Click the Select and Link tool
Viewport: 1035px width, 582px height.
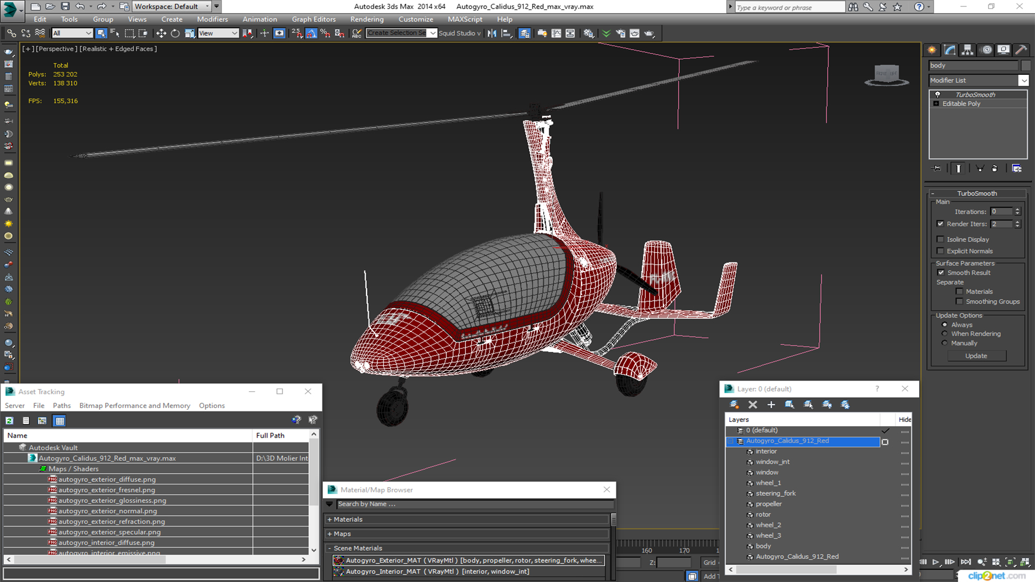tap(11, 33)
